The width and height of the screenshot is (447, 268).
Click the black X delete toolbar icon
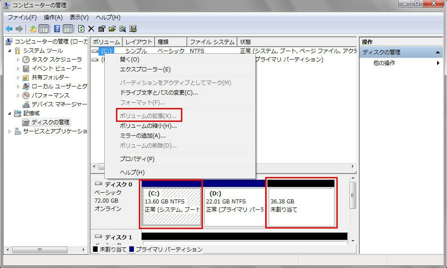[91, 29]
